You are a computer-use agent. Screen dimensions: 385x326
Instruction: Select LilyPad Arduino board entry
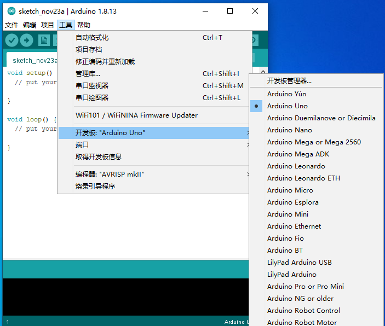coord(316,274)
